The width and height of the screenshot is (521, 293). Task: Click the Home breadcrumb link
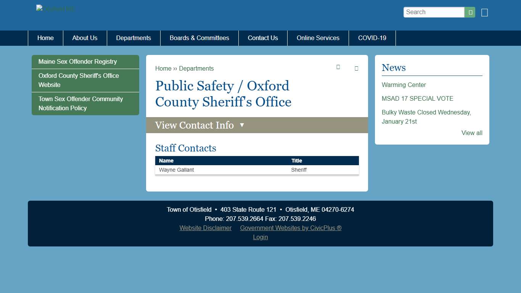coord(163,68)
